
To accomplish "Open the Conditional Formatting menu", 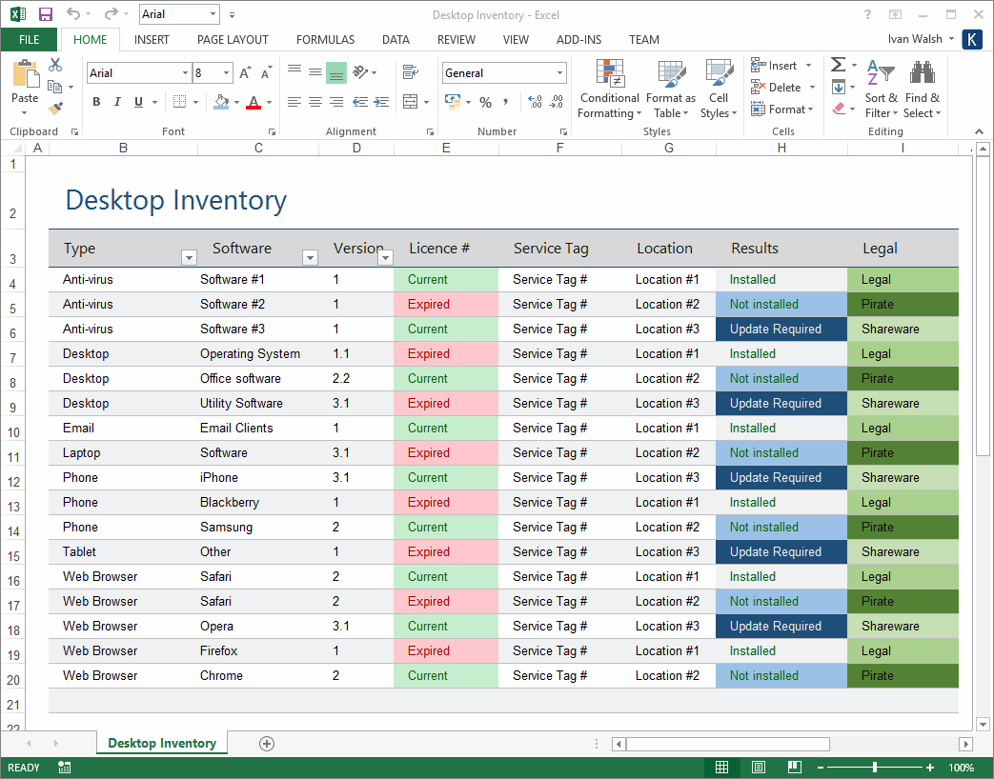I will [x=609, y=89].
